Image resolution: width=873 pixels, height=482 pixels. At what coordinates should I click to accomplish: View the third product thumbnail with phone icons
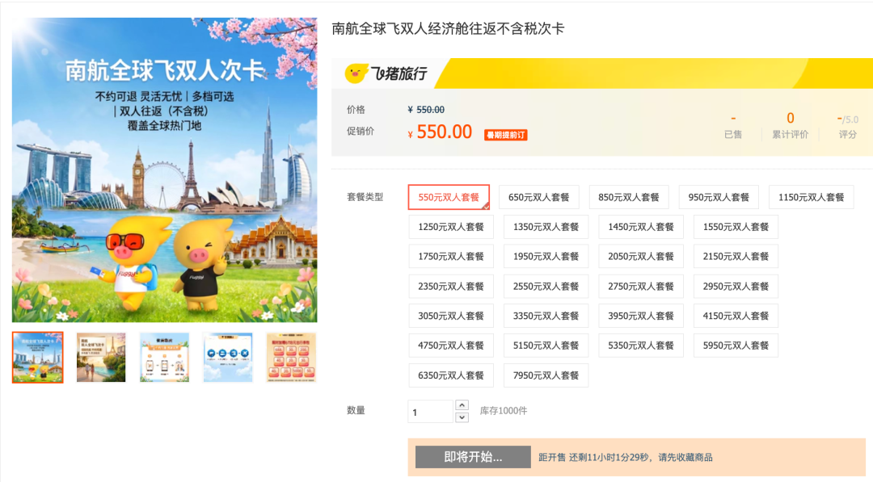click(x=164, y=358)
